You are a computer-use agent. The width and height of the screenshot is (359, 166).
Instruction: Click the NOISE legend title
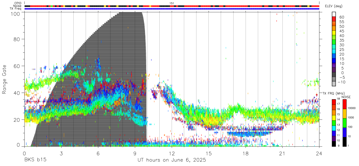(x=346, y=97)
